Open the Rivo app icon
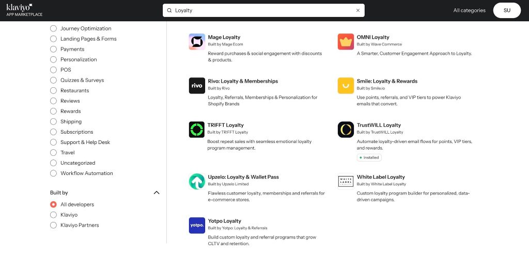Viewport: 529px width, 256px height. pyautogui.click(x=197, y=86)
